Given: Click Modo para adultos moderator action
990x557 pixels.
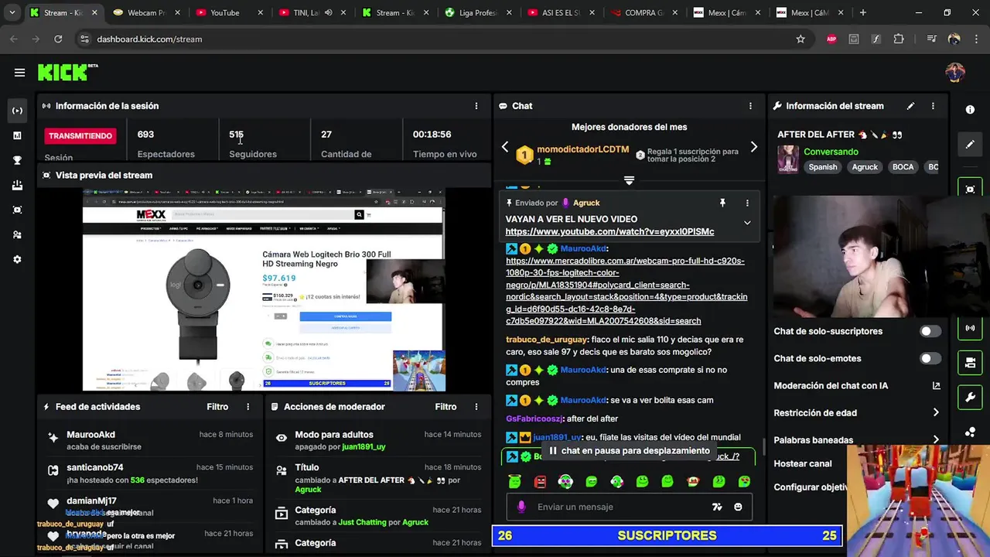Looking at the screenshot, I should point(378,440).
